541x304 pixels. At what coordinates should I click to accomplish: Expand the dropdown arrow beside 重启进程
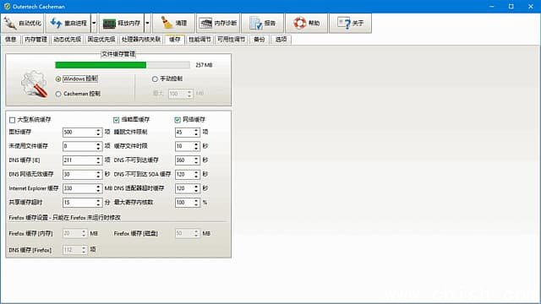coord(94,24)
